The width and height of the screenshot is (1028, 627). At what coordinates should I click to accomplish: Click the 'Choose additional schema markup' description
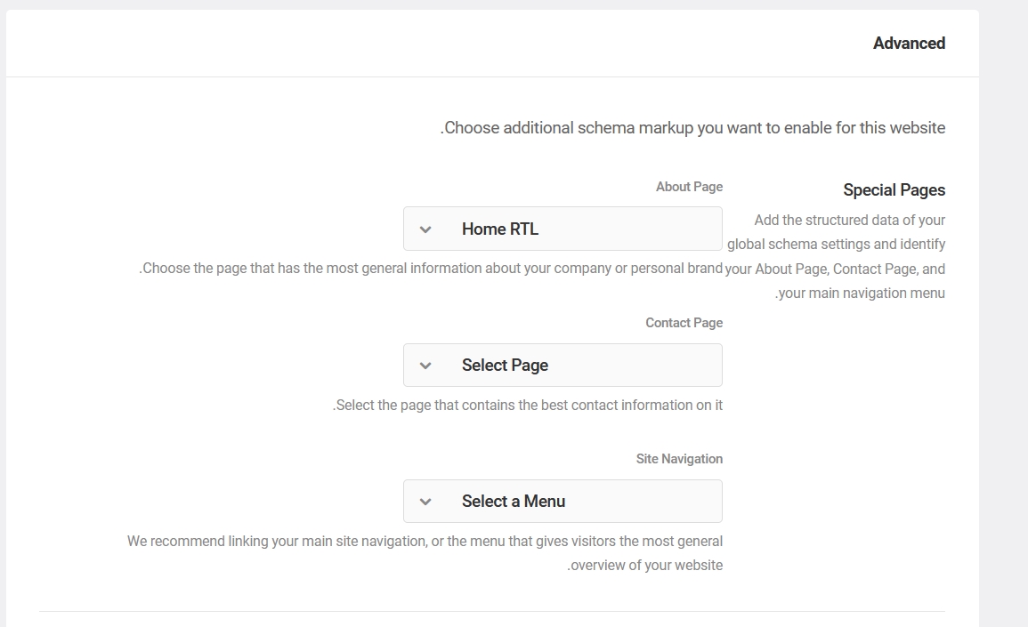(x=692, y=128)
